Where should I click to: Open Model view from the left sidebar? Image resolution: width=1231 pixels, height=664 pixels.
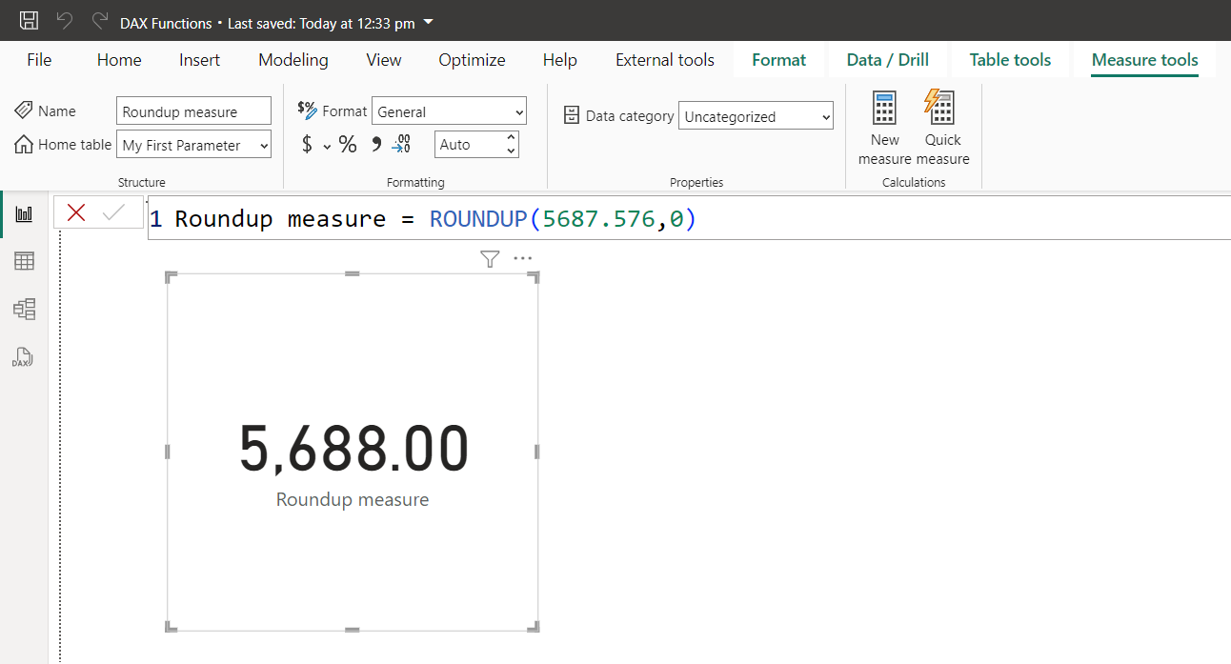click(x=24, y=309)
